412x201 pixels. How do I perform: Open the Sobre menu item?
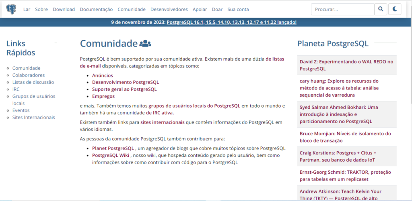[x=41, y=10]
